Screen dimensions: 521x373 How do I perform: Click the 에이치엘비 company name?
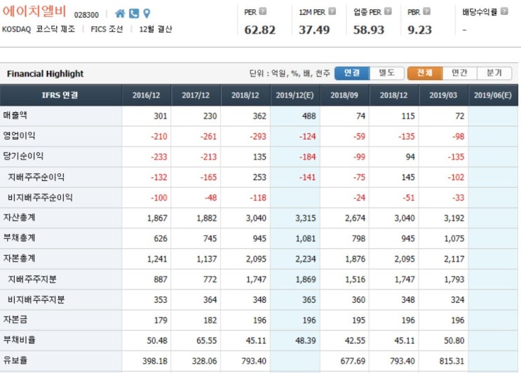(x=34, y=12)
